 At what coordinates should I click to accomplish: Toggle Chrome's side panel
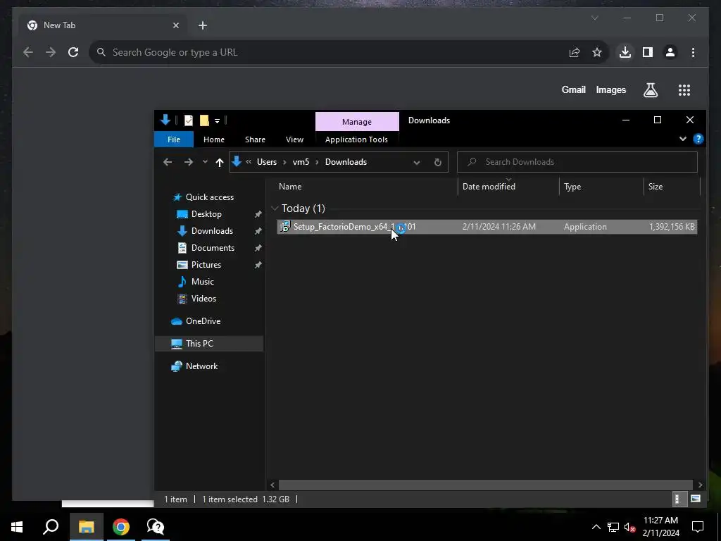tap(648, 52)
